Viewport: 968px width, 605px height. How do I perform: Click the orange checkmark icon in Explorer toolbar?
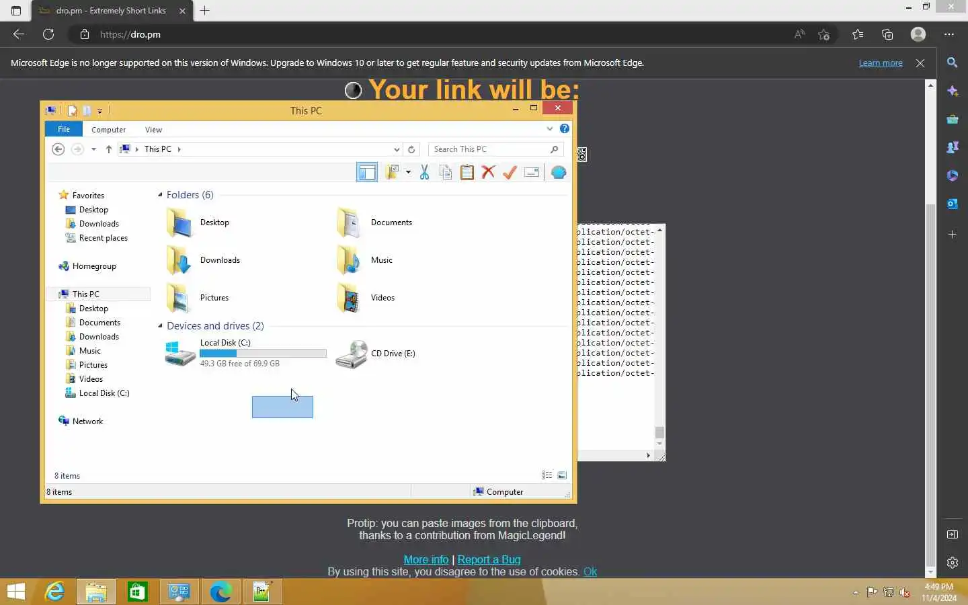[x=510, y=173]
